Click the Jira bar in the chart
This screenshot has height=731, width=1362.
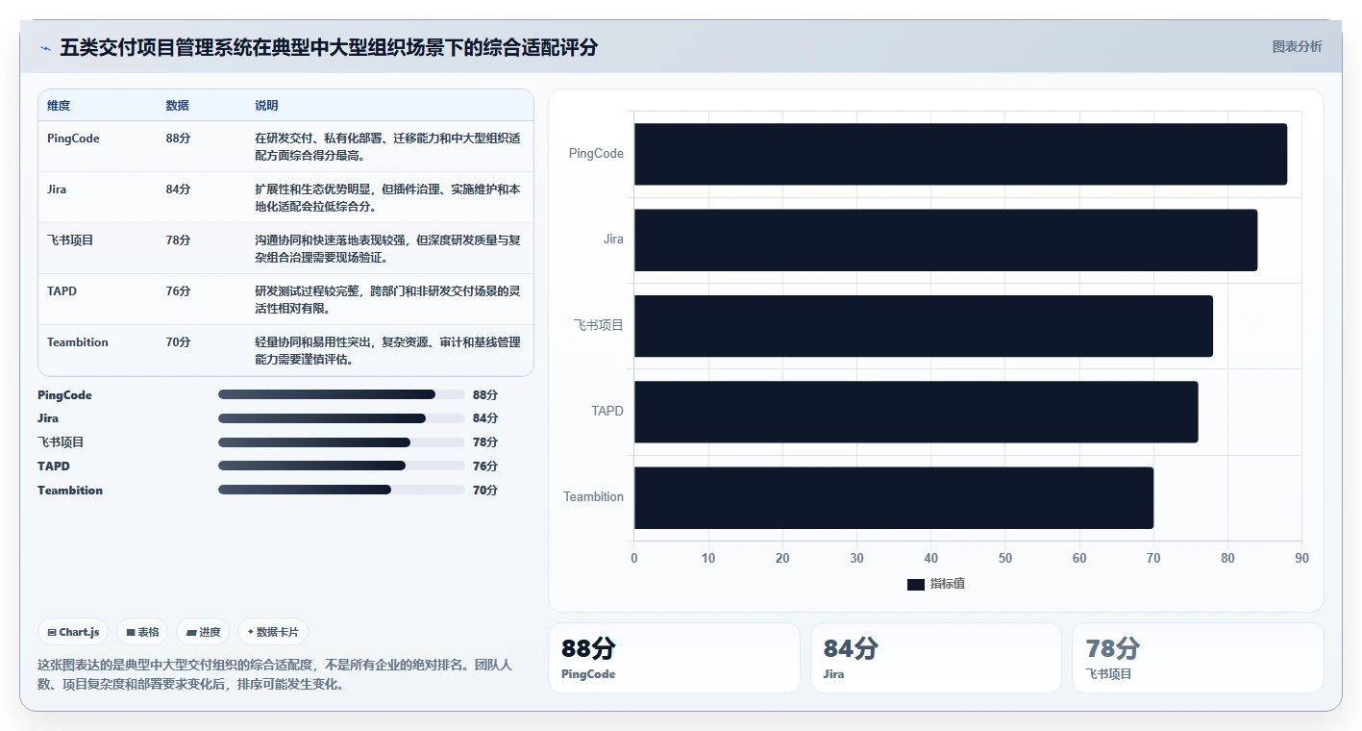pos(946,239)
